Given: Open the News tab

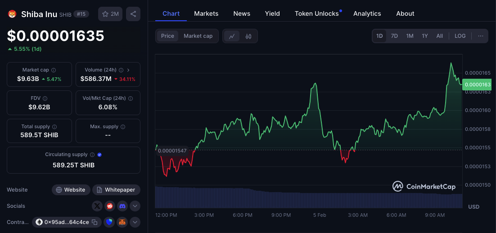Looking at the screenshot, I should (242, 13).
